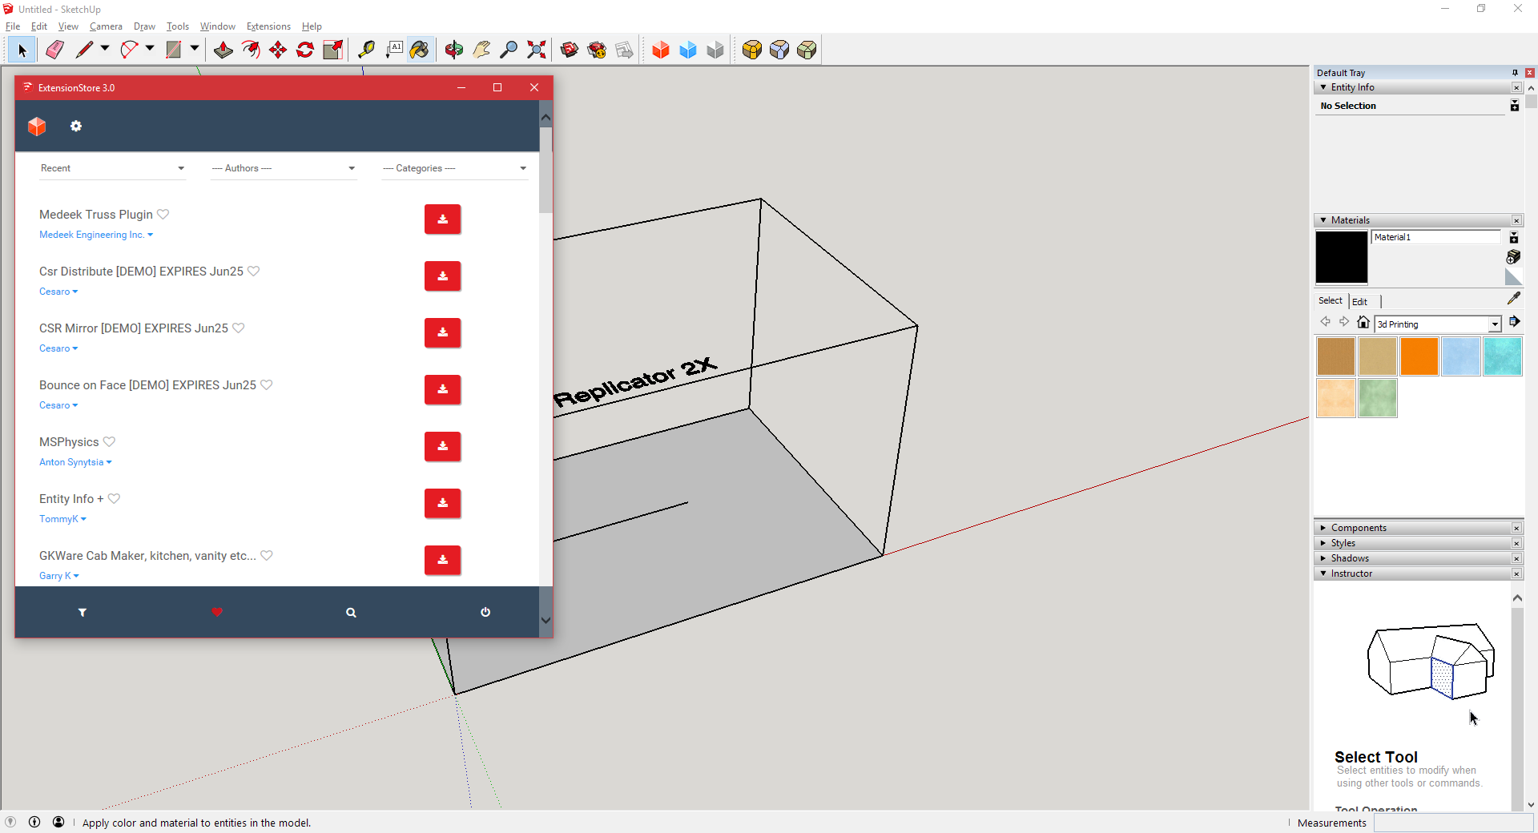Click the gray cube toolbar icon
This screenshot has width=1538, height=833.
715,50
